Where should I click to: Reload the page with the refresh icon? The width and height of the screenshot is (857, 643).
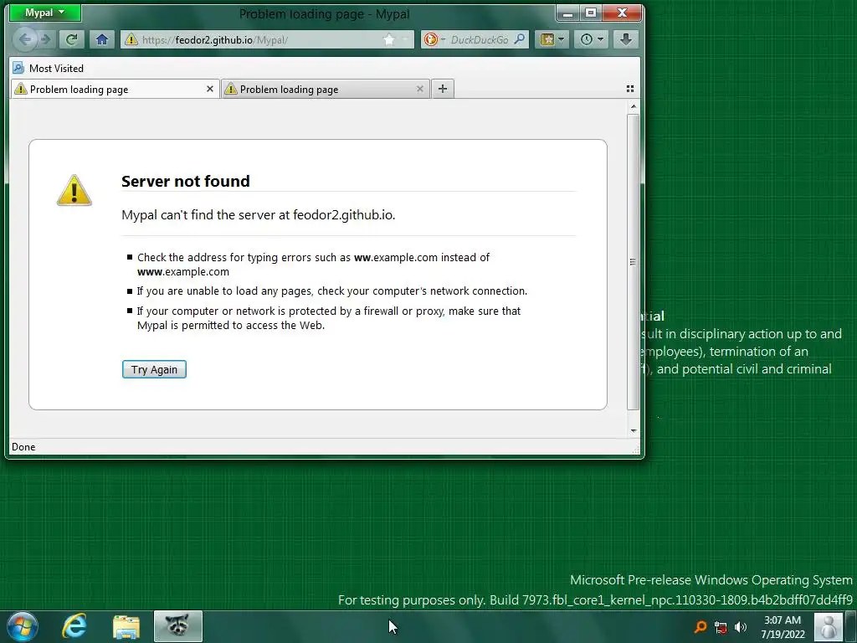pyautogui.click(x=72, y=39)
